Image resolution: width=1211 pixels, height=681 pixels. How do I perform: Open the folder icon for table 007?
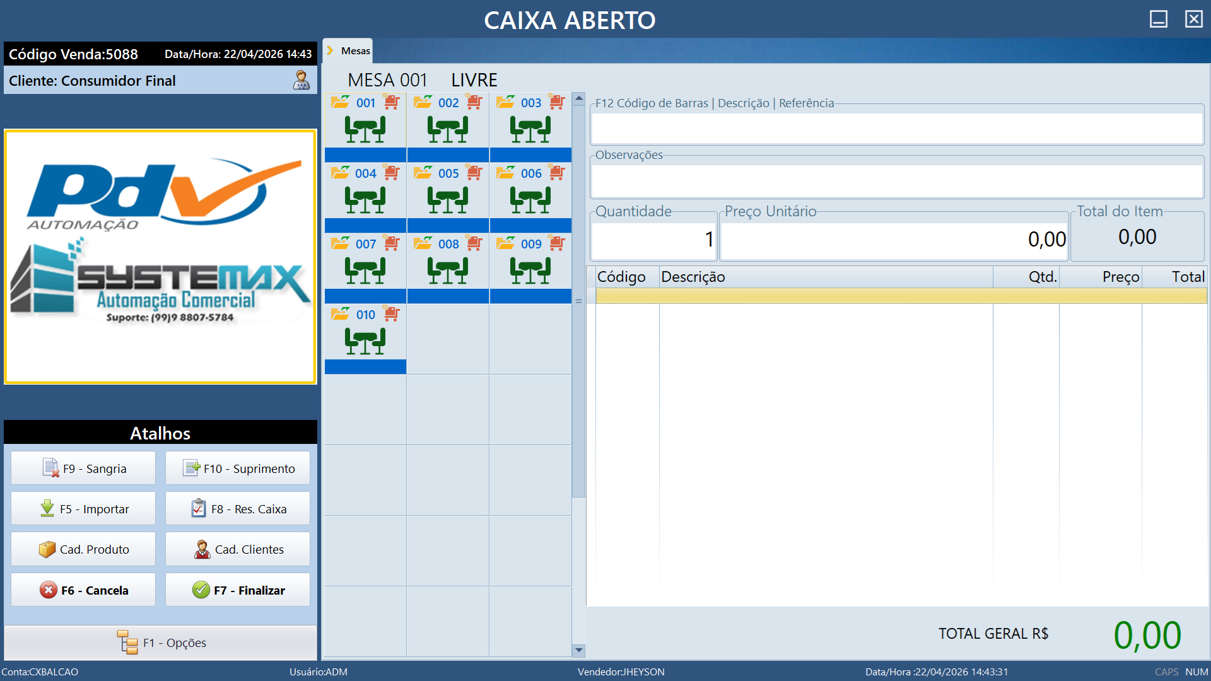pos(341,243)
